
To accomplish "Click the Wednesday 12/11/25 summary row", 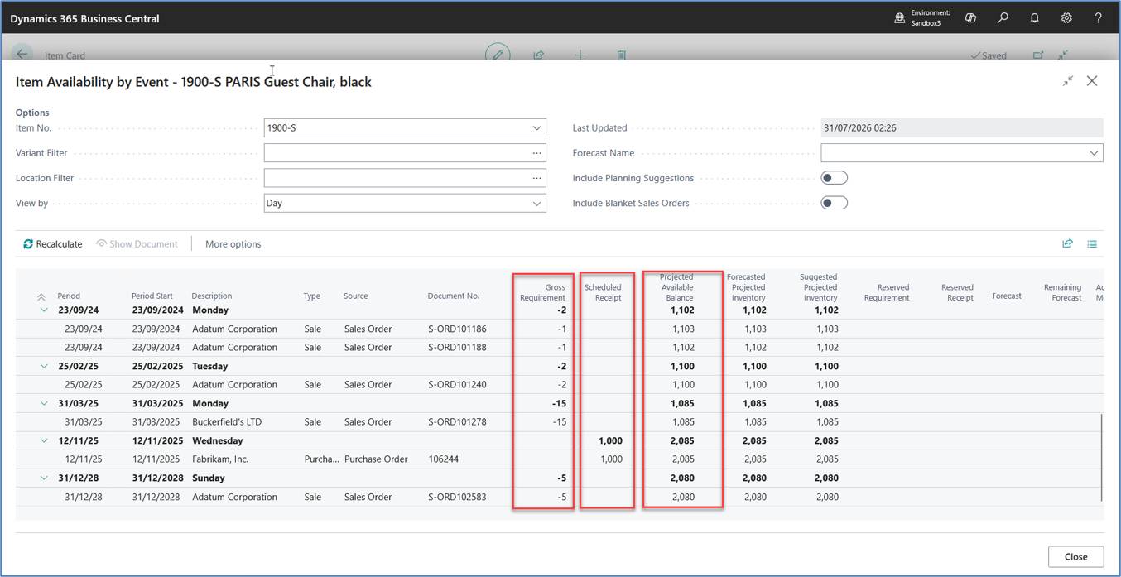I will [x=559, y=440].
